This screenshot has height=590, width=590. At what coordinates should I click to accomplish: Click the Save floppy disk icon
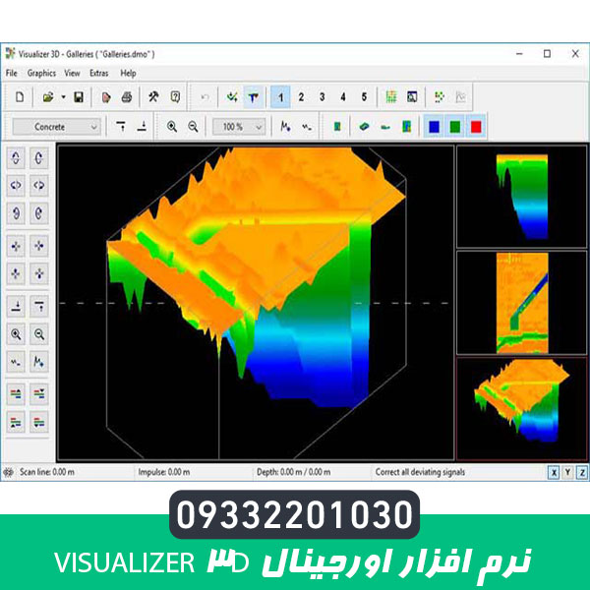79,97
